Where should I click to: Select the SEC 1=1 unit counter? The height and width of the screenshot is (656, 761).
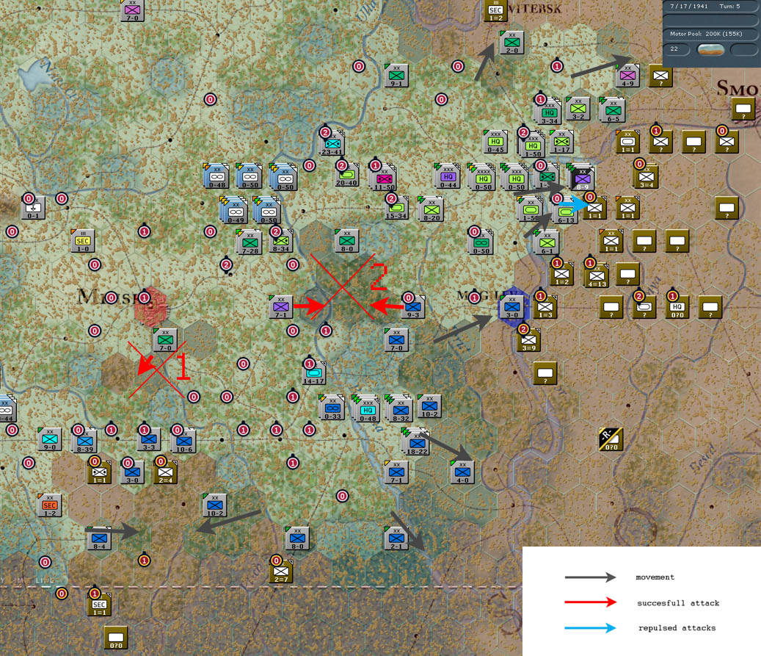(99, 605)
